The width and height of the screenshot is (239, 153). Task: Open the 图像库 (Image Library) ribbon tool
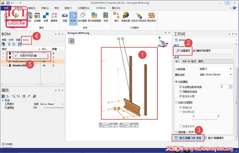coord(54,17)
